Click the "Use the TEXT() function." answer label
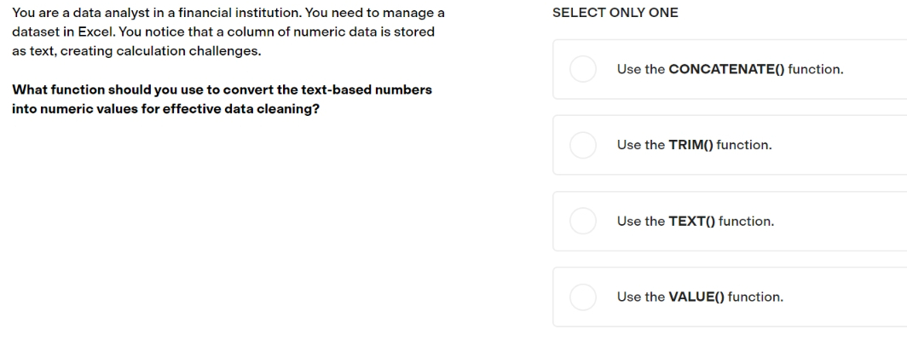The width and height of the screenshot is (907, 358). (696, 222)
